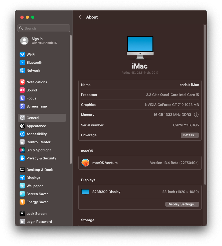Open the Appearance icon

[x=22, y=126]
